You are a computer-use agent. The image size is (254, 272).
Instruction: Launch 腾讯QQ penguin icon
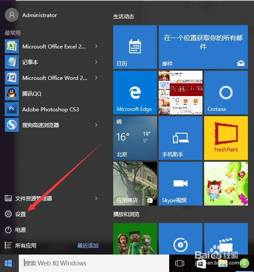pyautogui.click(x=12, y=93)
